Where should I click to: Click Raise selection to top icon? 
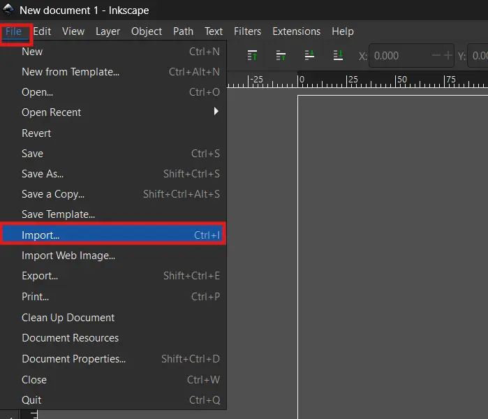click(253, 55)
